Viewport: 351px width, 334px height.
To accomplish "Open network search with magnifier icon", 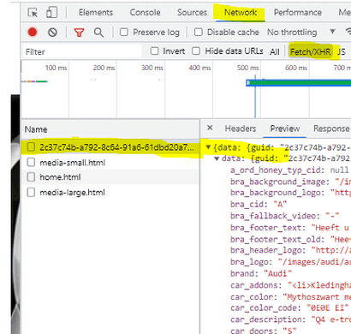I will (x=98, y=33).
